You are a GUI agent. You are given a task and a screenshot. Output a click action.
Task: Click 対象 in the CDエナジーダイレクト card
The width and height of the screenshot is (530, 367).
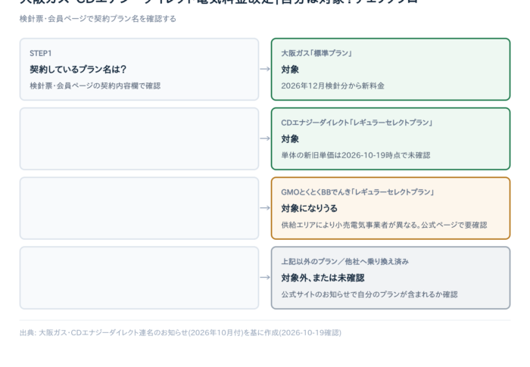click(x=290, y=139)
